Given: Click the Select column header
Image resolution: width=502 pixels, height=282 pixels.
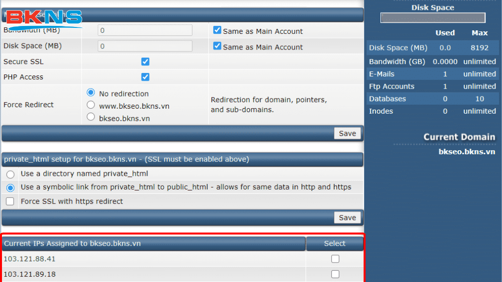Looking at the screenshot, I should tap(335, 243).
